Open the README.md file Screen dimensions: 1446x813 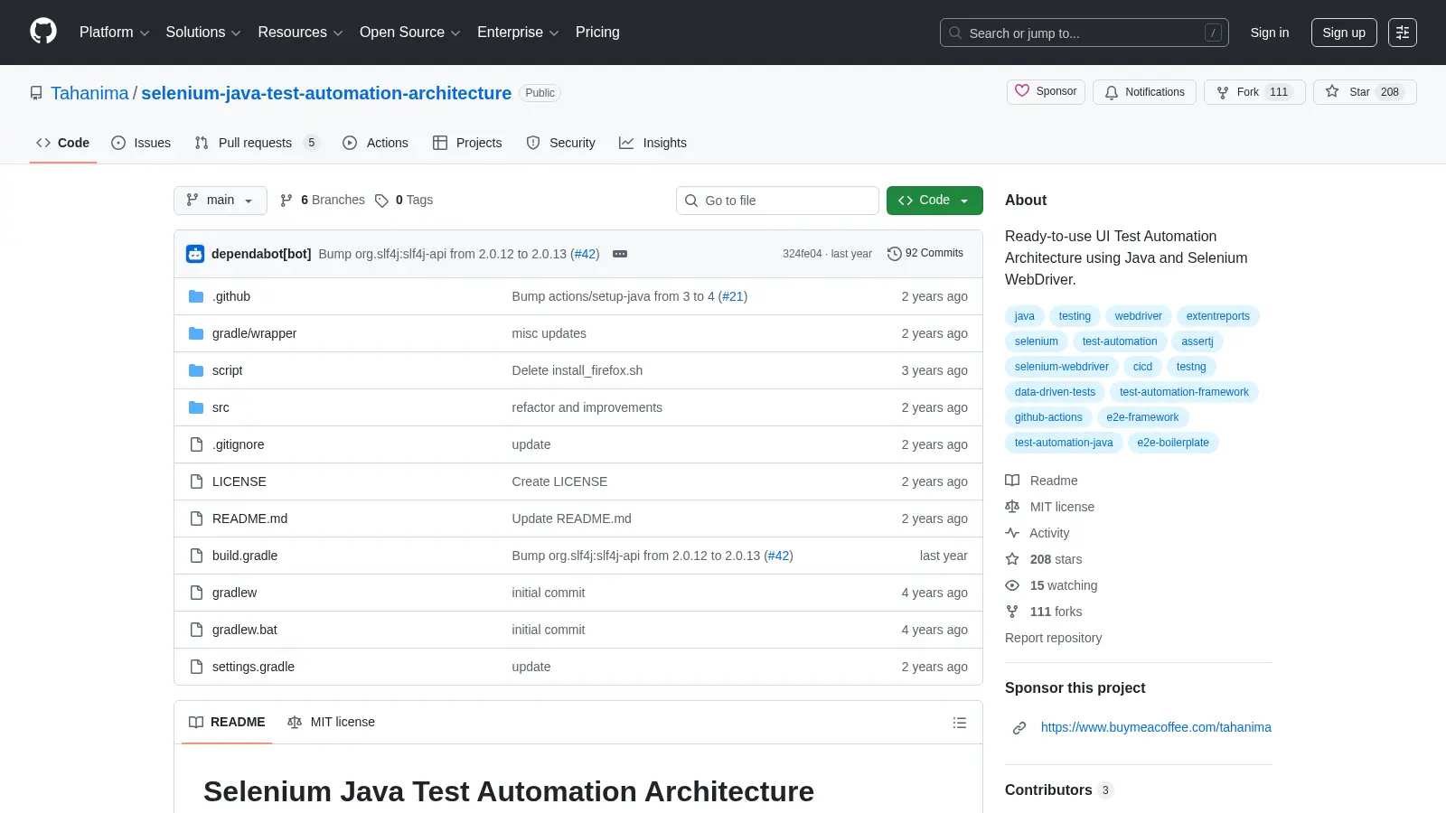click(249, 519)
